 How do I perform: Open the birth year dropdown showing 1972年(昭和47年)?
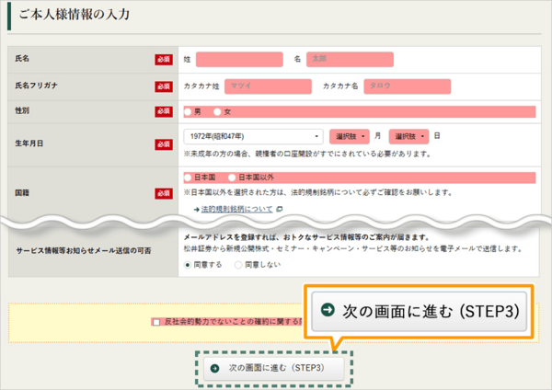click(x=252, y=135)
